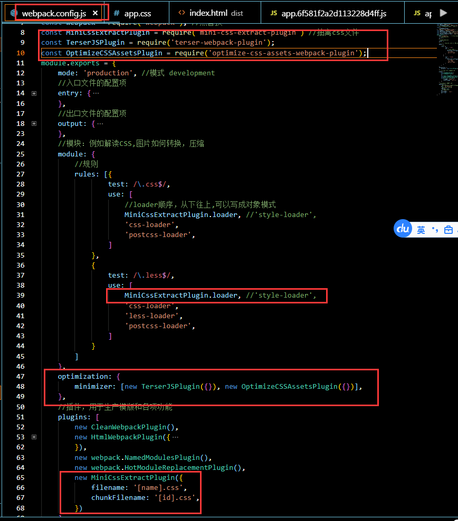Toggle the input method punctuation mode icon
The height and width of the screenshot is (521, 458).
tap(435, 229)
